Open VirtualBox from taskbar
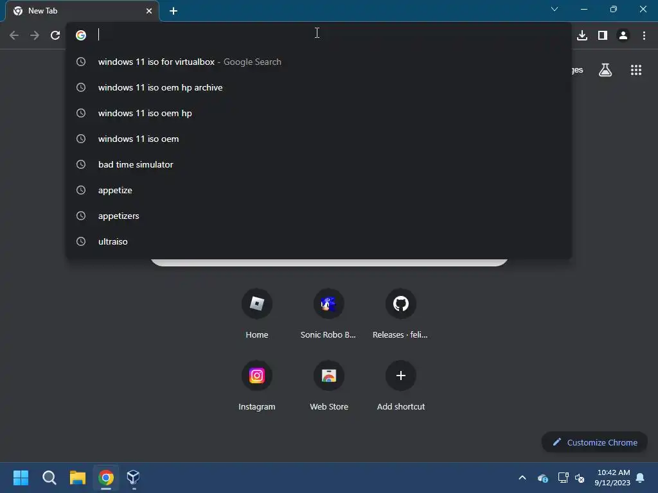This screenshot has width=658, height=493. [134, 478]
